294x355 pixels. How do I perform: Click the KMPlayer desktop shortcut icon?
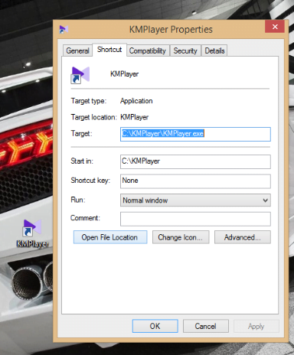point(32,228)
